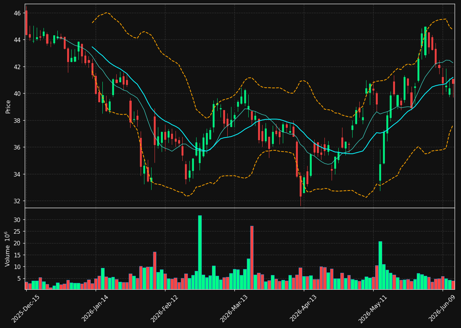Click the 2026-Jun-09 date label
Screen dimensions: 461x328
[x=443, y=308]
